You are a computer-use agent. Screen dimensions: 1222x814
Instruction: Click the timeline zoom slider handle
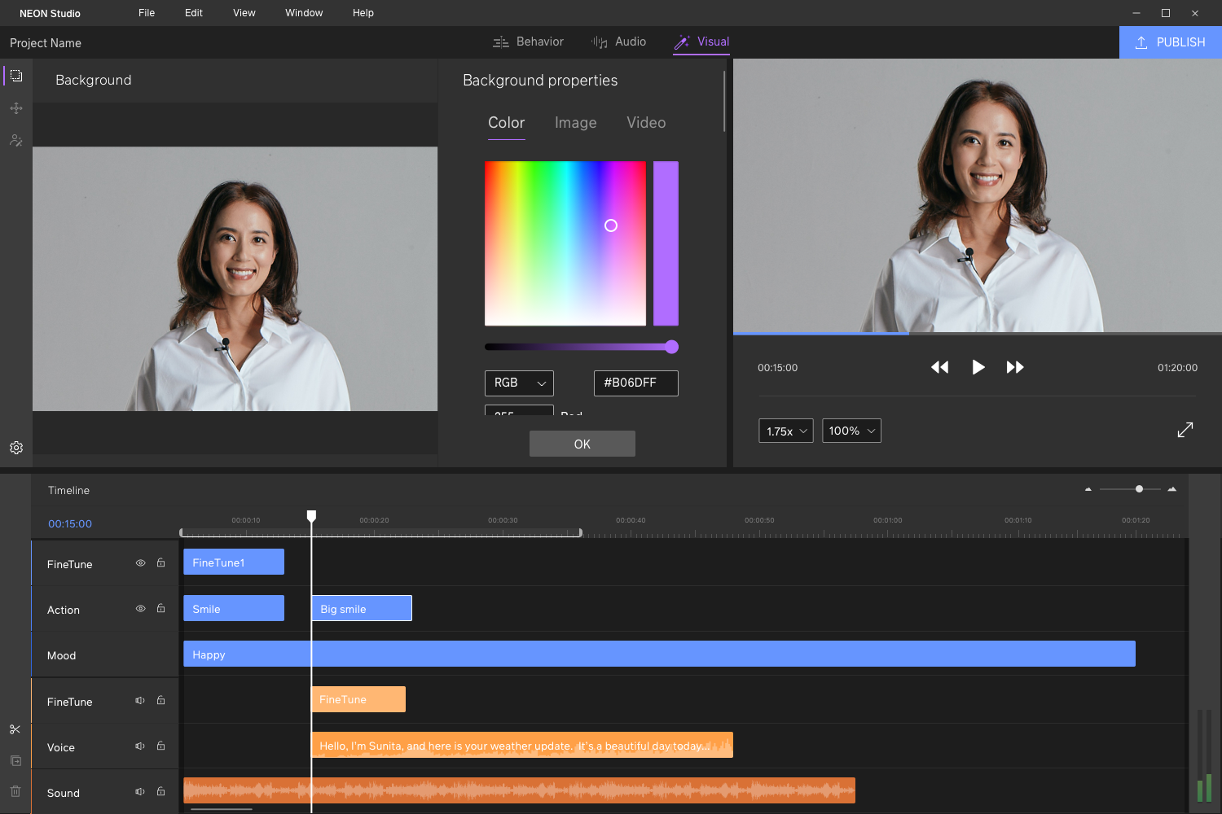pyautogui.click(x=1139, y=489)
